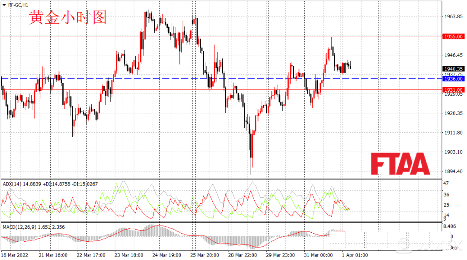Viewport: 467px width, 260px height.
Task: Select the red 1955.00 price level tag
Action: (454, 37)
